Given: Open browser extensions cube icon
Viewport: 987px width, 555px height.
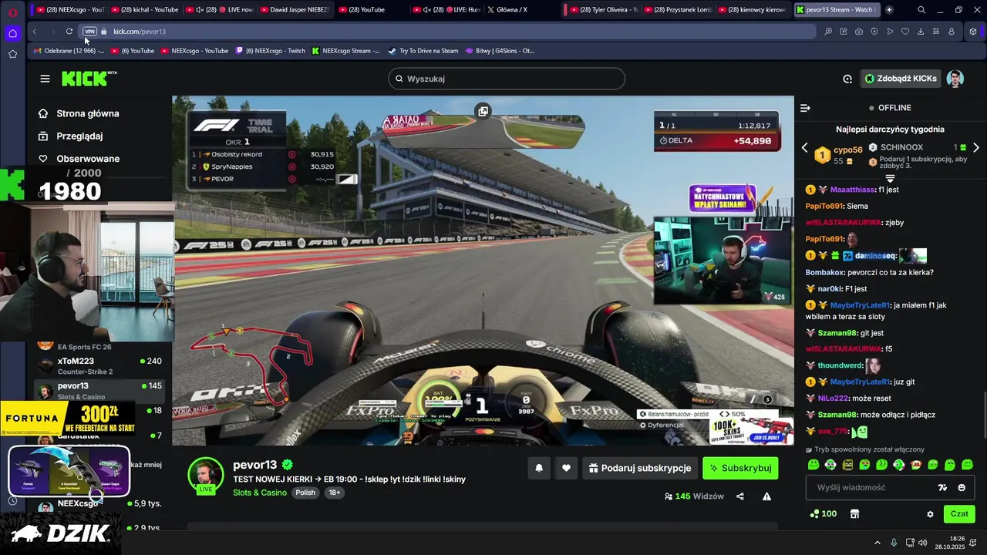Looking at the screenshot, I should click(973, 32).
